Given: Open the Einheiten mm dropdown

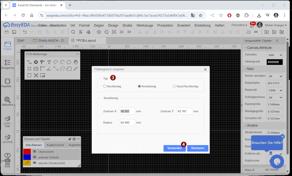Looking at the screenshot, I should coord(274,55).
